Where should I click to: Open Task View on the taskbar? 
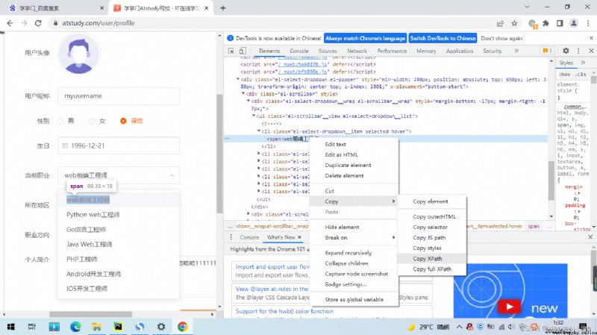click(x=32, y=327)
